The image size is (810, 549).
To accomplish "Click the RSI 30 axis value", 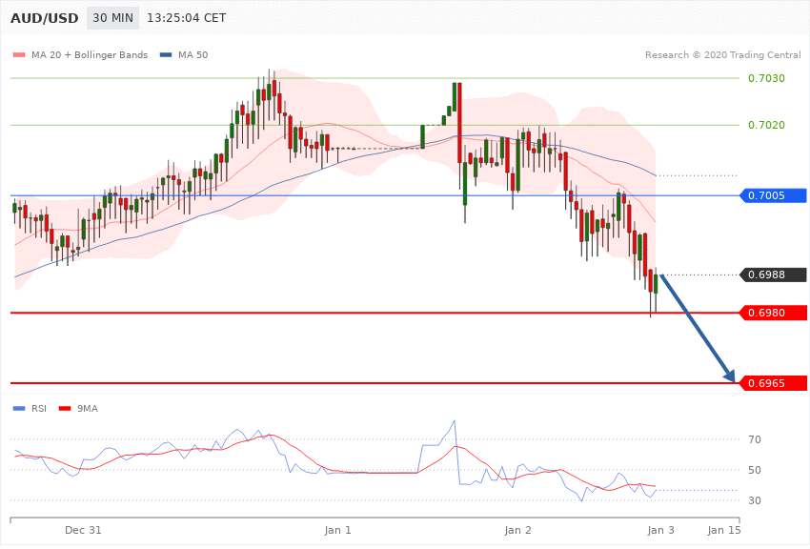I will pyautogui.click(x=755, y=500).
